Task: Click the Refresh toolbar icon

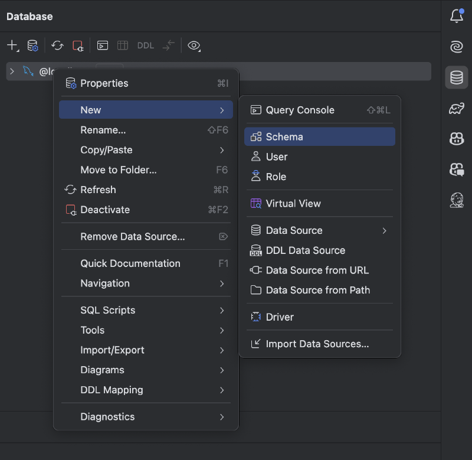Action: click(x=57, y=45)
